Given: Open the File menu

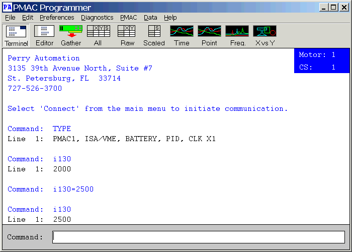Looking at the screenshot, I should point(10,17).
